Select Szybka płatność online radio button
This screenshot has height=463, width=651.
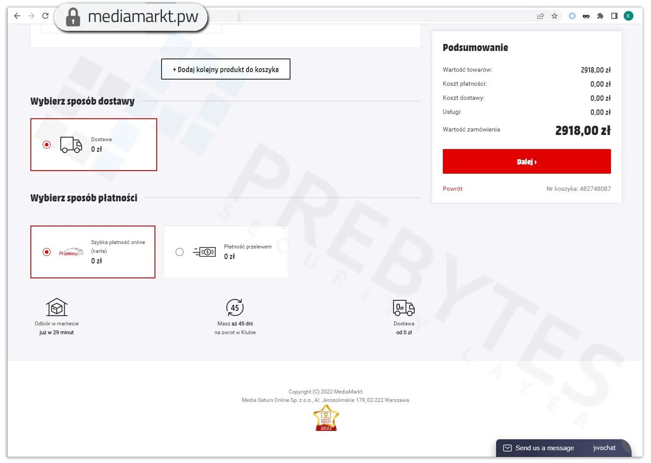tap(47, 252)
